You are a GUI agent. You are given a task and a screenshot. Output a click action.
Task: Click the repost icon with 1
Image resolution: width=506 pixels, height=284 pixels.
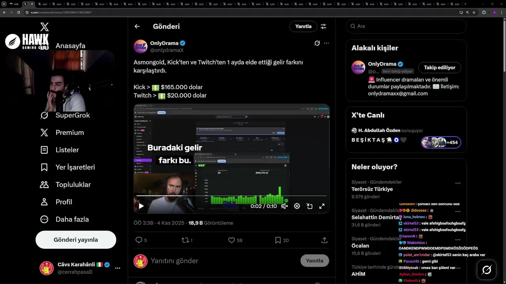tap(187, 240)
